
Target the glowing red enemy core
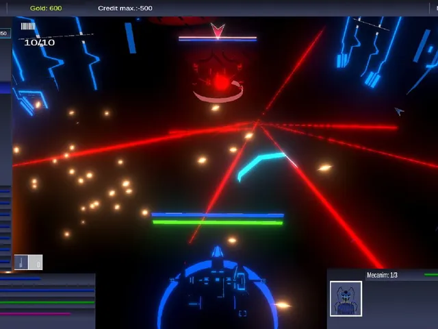220,82
